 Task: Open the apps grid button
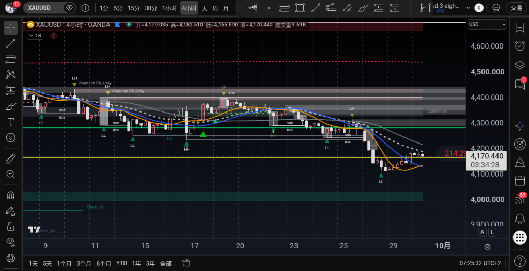tap(520, 237)
